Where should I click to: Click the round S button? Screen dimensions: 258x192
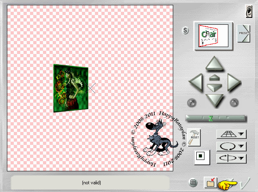coord(185,30)
